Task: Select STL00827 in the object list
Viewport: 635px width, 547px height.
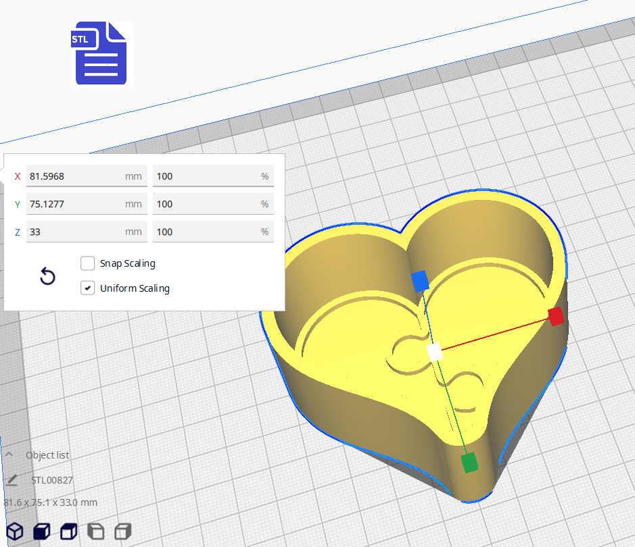Action: 52,479
